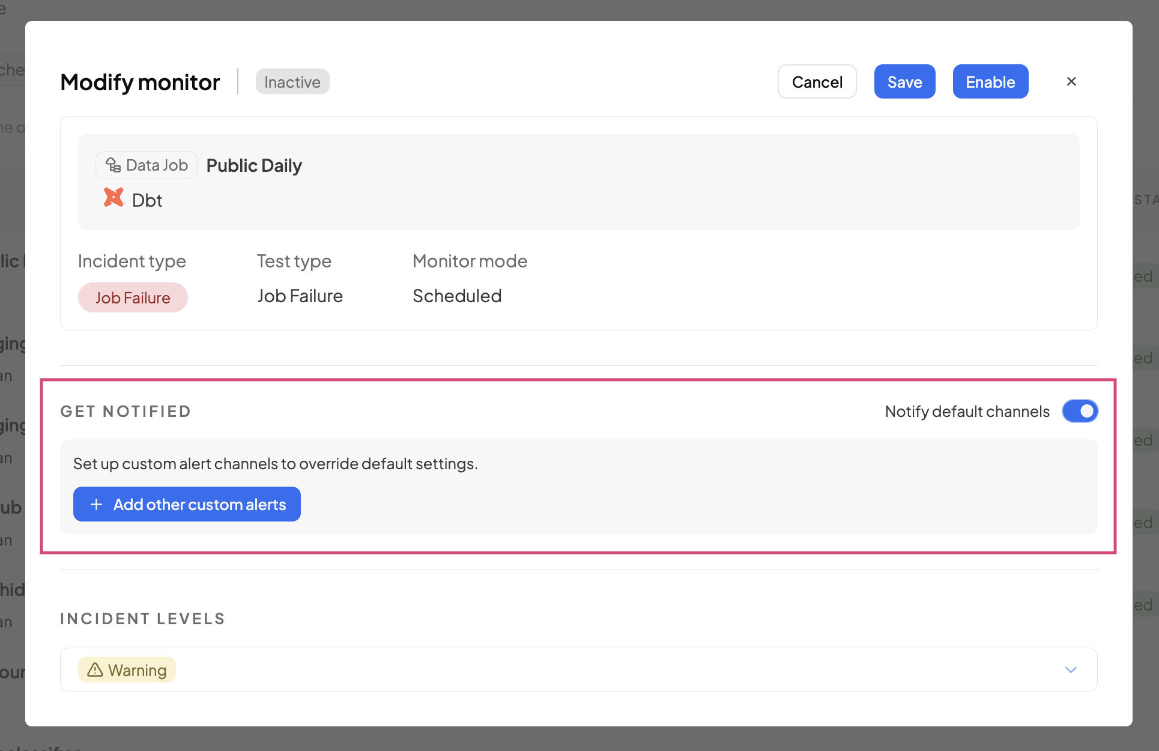Click the Incident Levels section heading

[142, 619]
